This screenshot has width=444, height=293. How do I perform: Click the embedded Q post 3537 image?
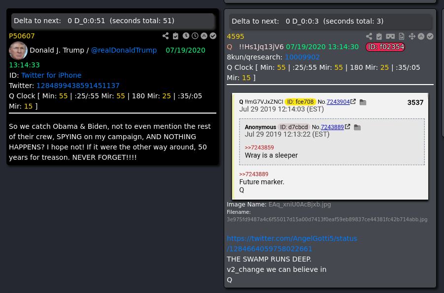point(330,146)
